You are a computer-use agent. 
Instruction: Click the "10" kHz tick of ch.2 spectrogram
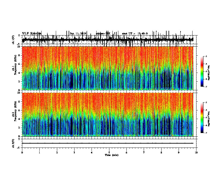[19, 93]
